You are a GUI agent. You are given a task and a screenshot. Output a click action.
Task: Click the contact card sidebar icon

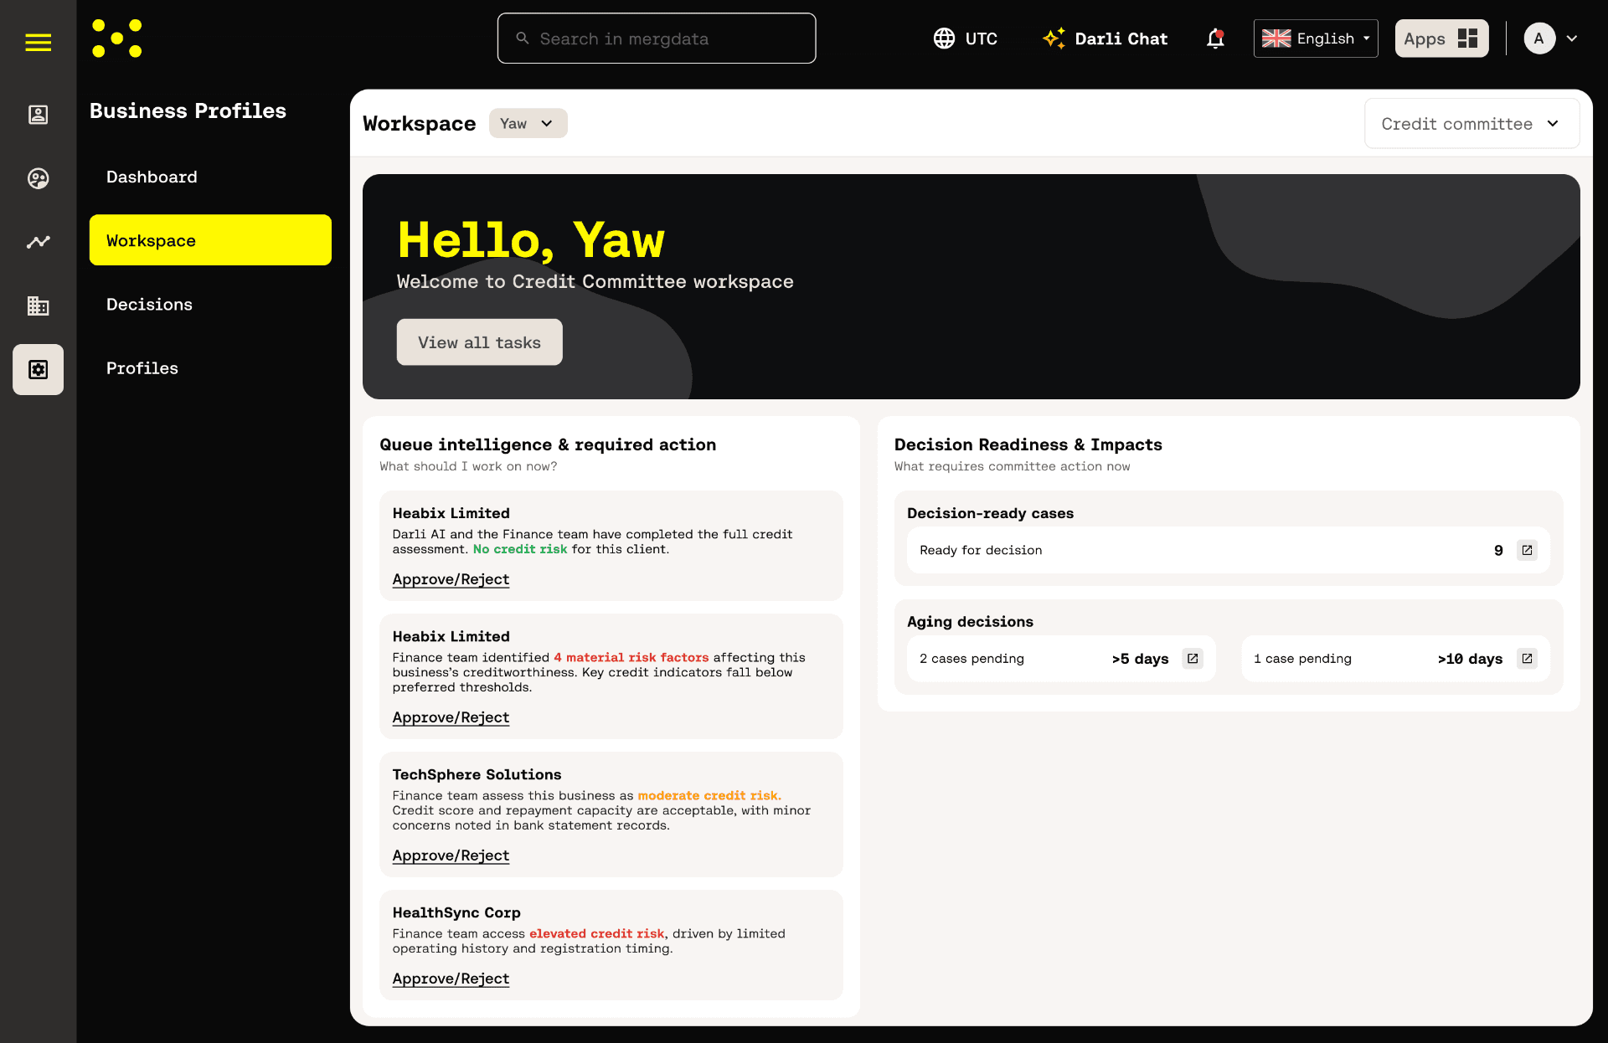[38, 115]
